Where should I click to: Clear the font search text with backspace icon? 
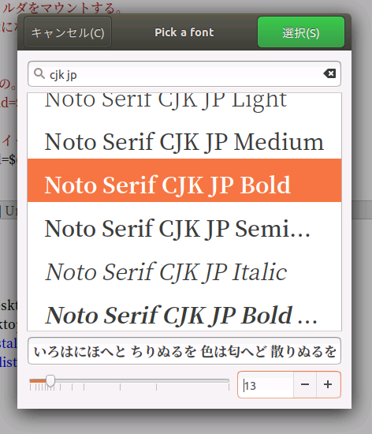[329, 73]
